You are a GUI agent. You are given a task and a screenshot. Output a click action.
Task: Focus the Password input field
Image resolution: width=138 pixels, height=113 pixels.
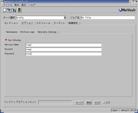point(63,54)
